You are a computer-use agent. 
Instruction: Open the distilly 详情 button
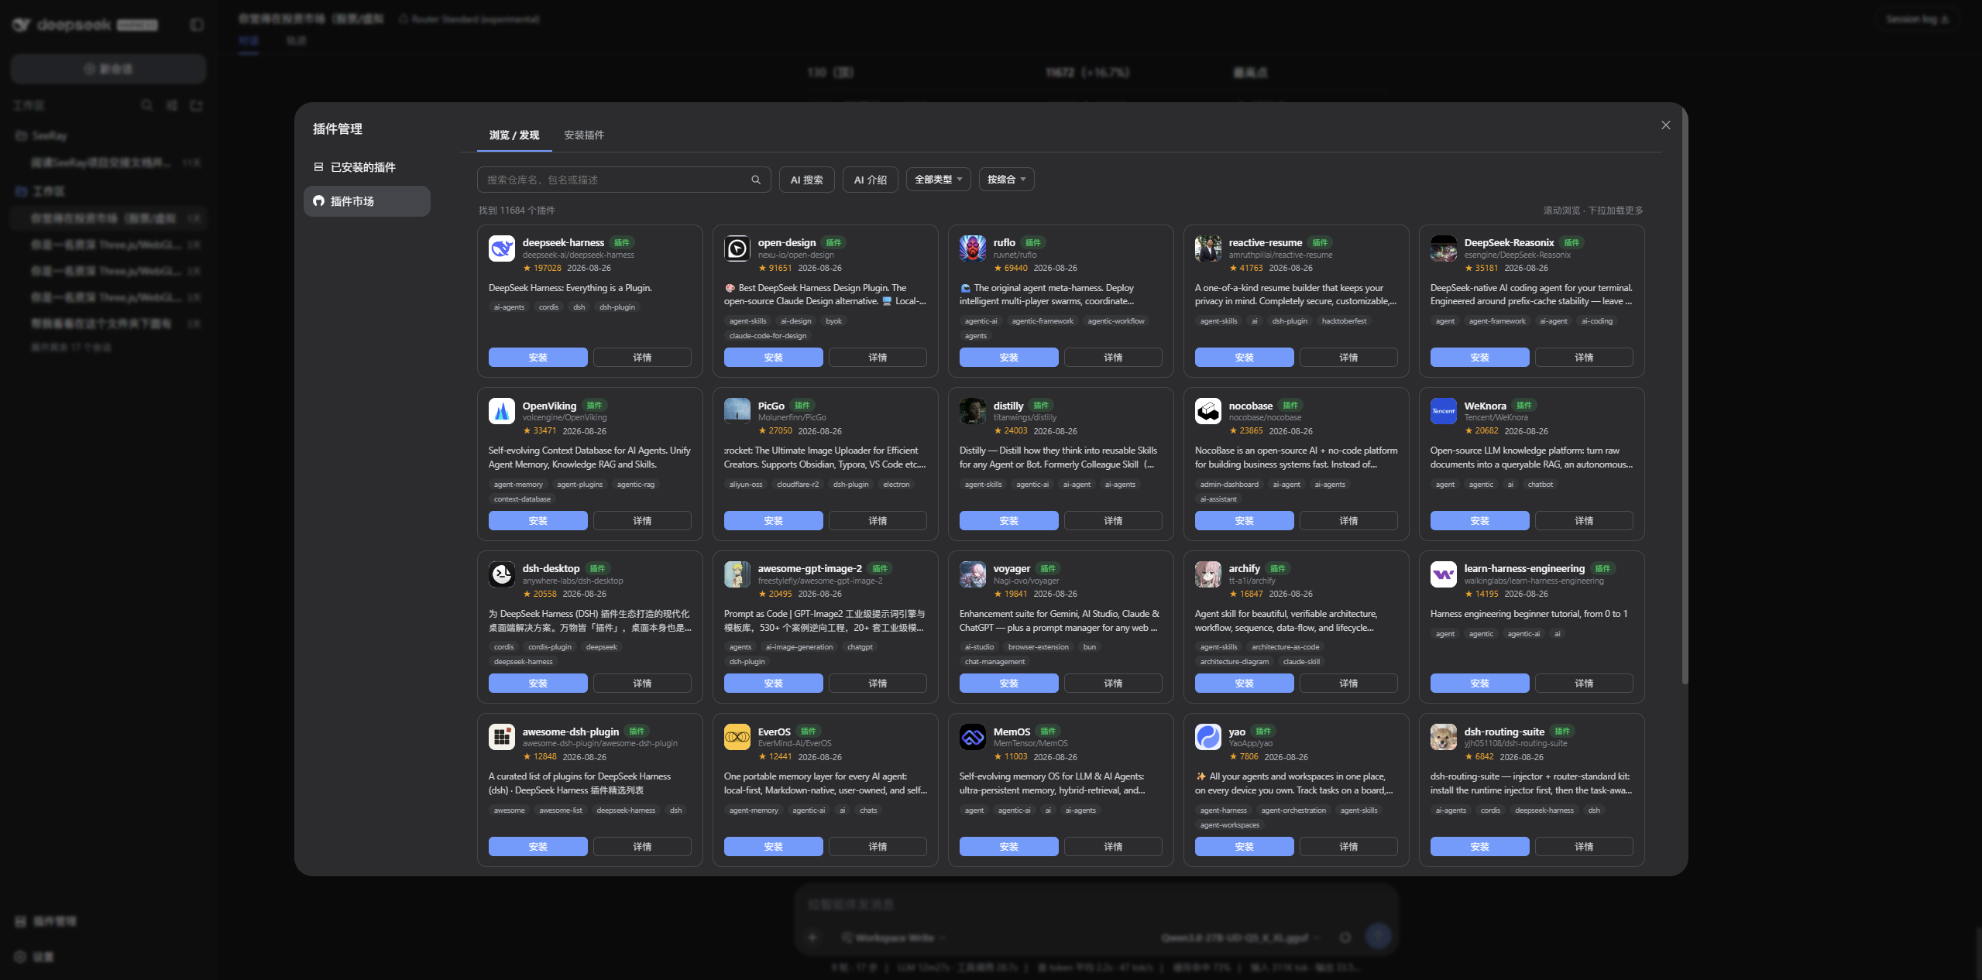pos(1113,521)
